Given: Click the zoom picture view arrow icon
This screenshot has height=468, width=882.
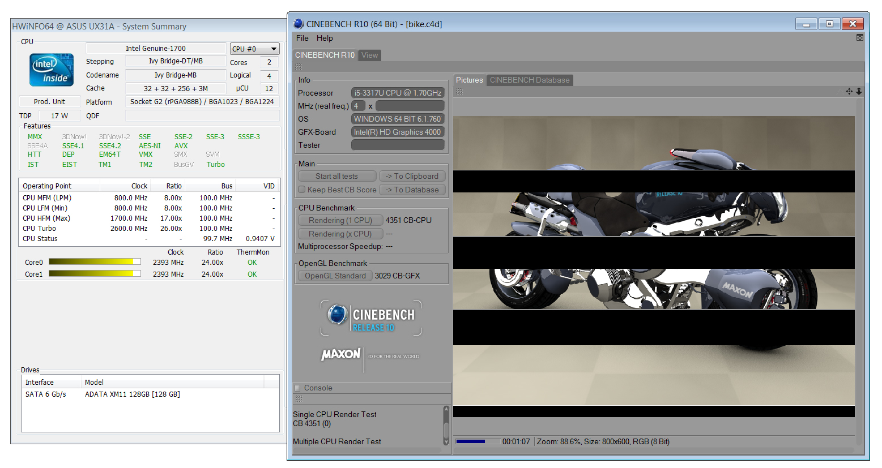Looking at the screenshot, I should pyautogui.click(x=859, y=91).
